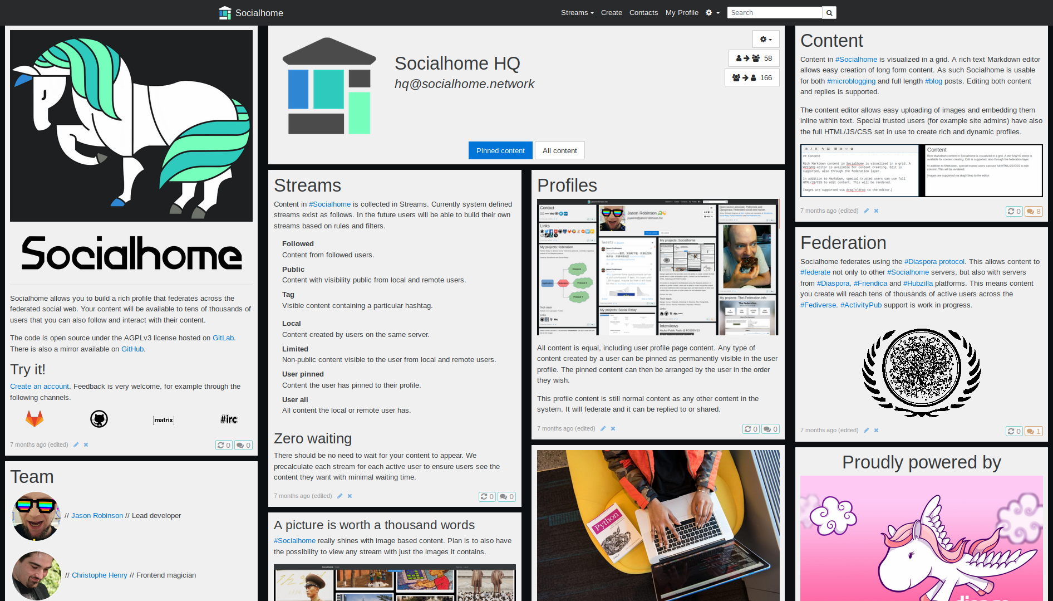Open the #Fediverse hashtag link
The image size is (1053, 601).
818,305
